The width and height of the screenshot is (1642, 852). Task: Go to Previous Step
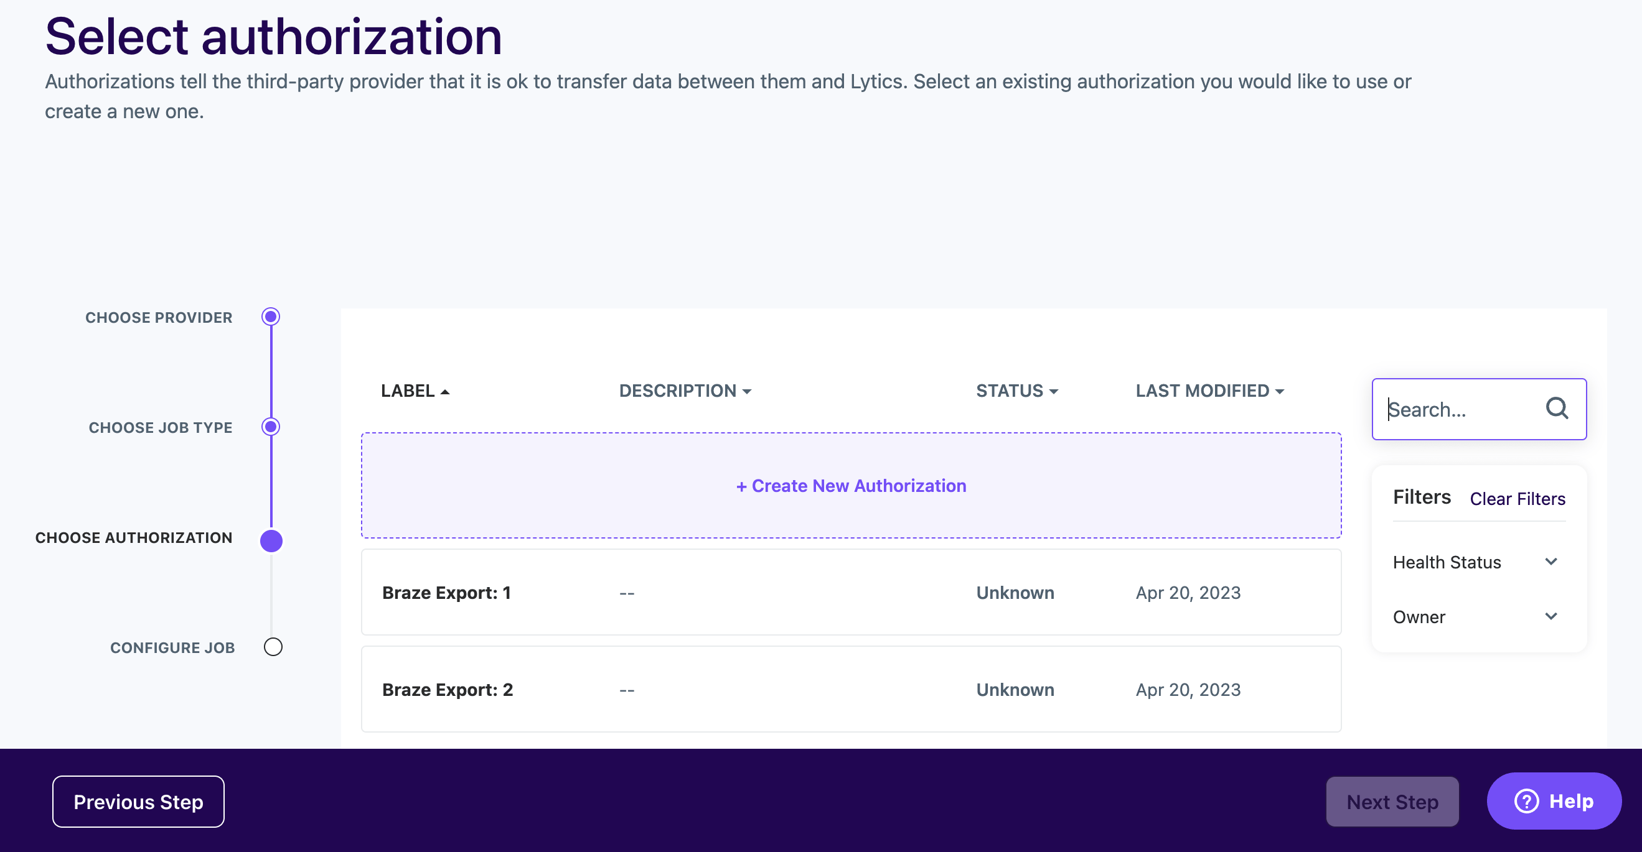tap(138, 802)
